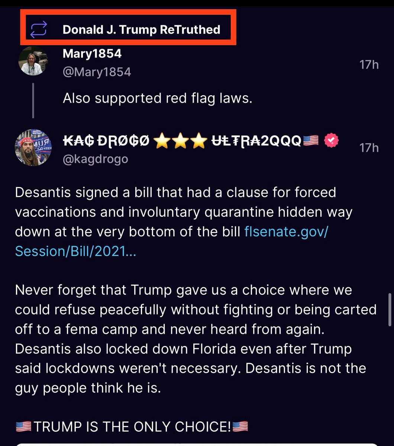Open the flsenate.gov bill link
Image resolution: width=394 pixels, height=446 pixels.
pos(286,232)
